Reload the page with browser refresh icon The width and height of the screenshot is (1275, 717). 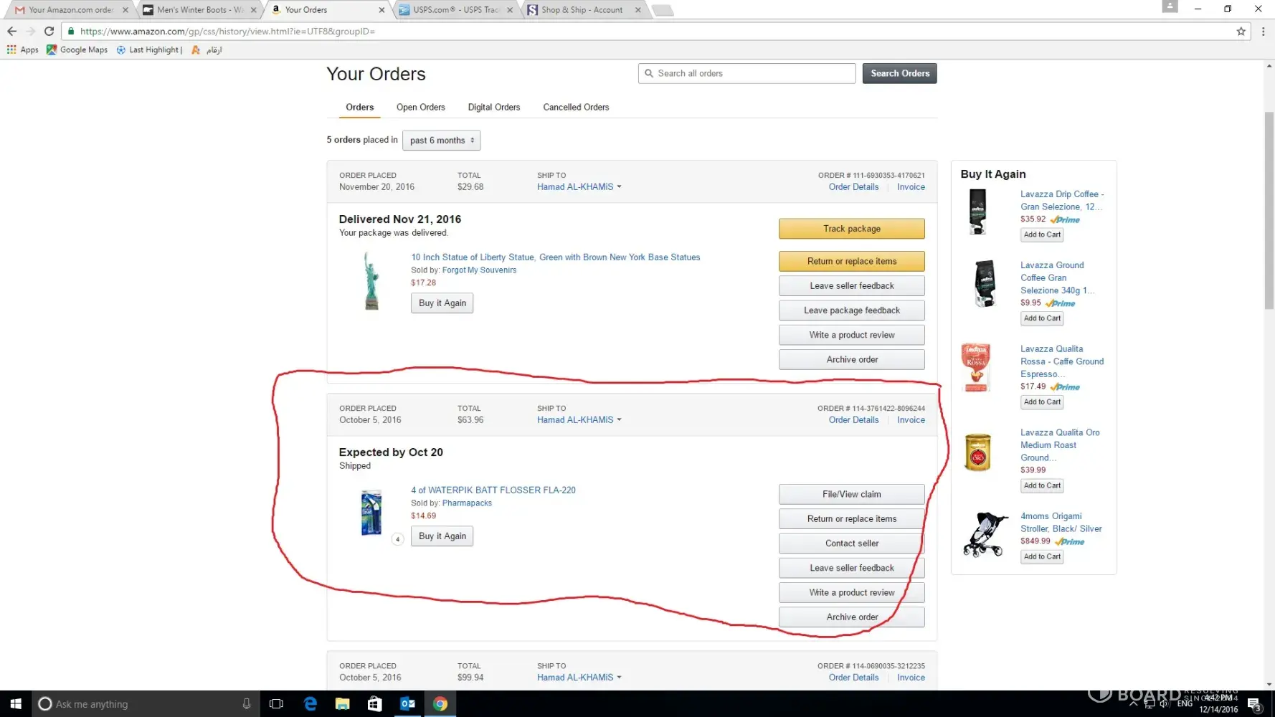(49, 31)
